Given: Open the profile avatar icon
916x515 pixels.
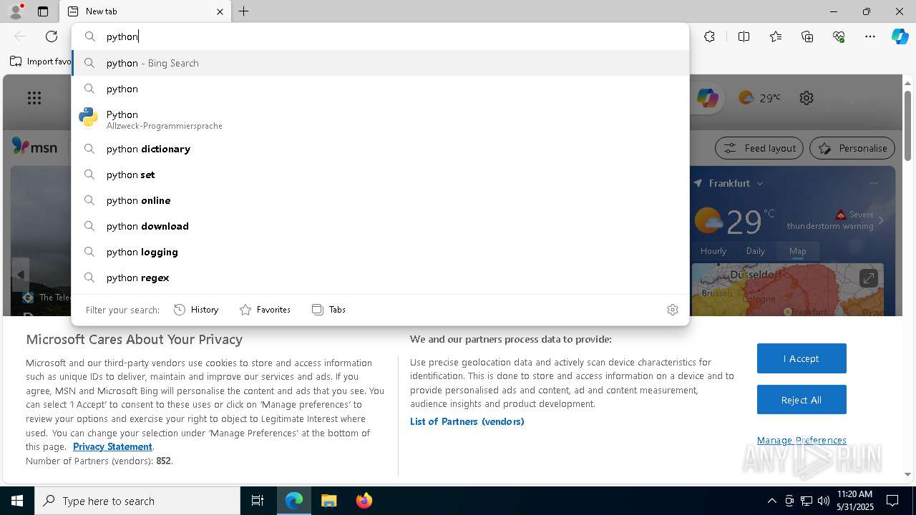Looking at the screenshot, I should tap(15, 11).
